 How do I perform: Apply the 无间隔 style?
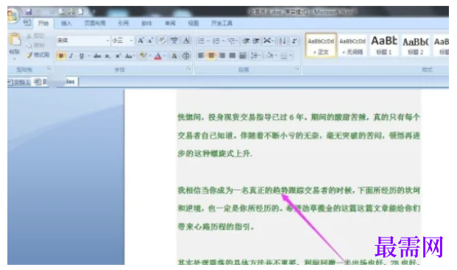[x=353, y=46]
